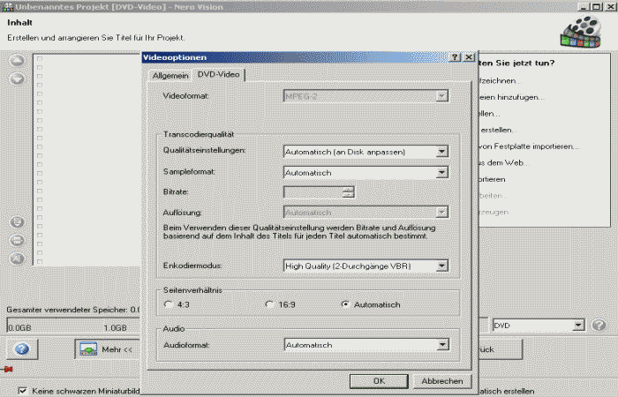Select the 4:3 aspect ratio option

pos(169,304)
